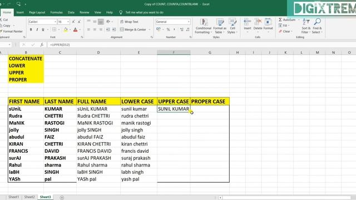Click Increase Decimal icon
The image size is (356, 200).
(x=182, y=29)
